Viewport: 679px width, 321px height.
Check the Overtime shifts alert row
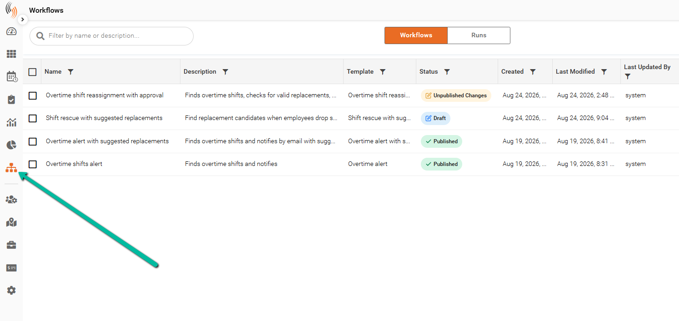click(x=32, y=164)
